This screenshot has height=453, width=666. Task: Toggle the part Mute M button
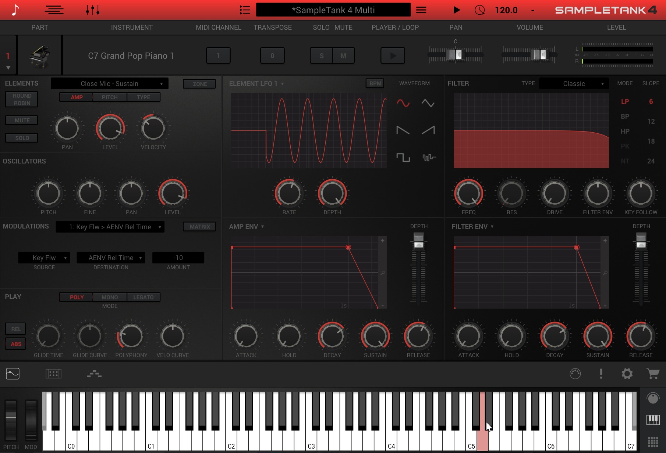tap(343, 56)
